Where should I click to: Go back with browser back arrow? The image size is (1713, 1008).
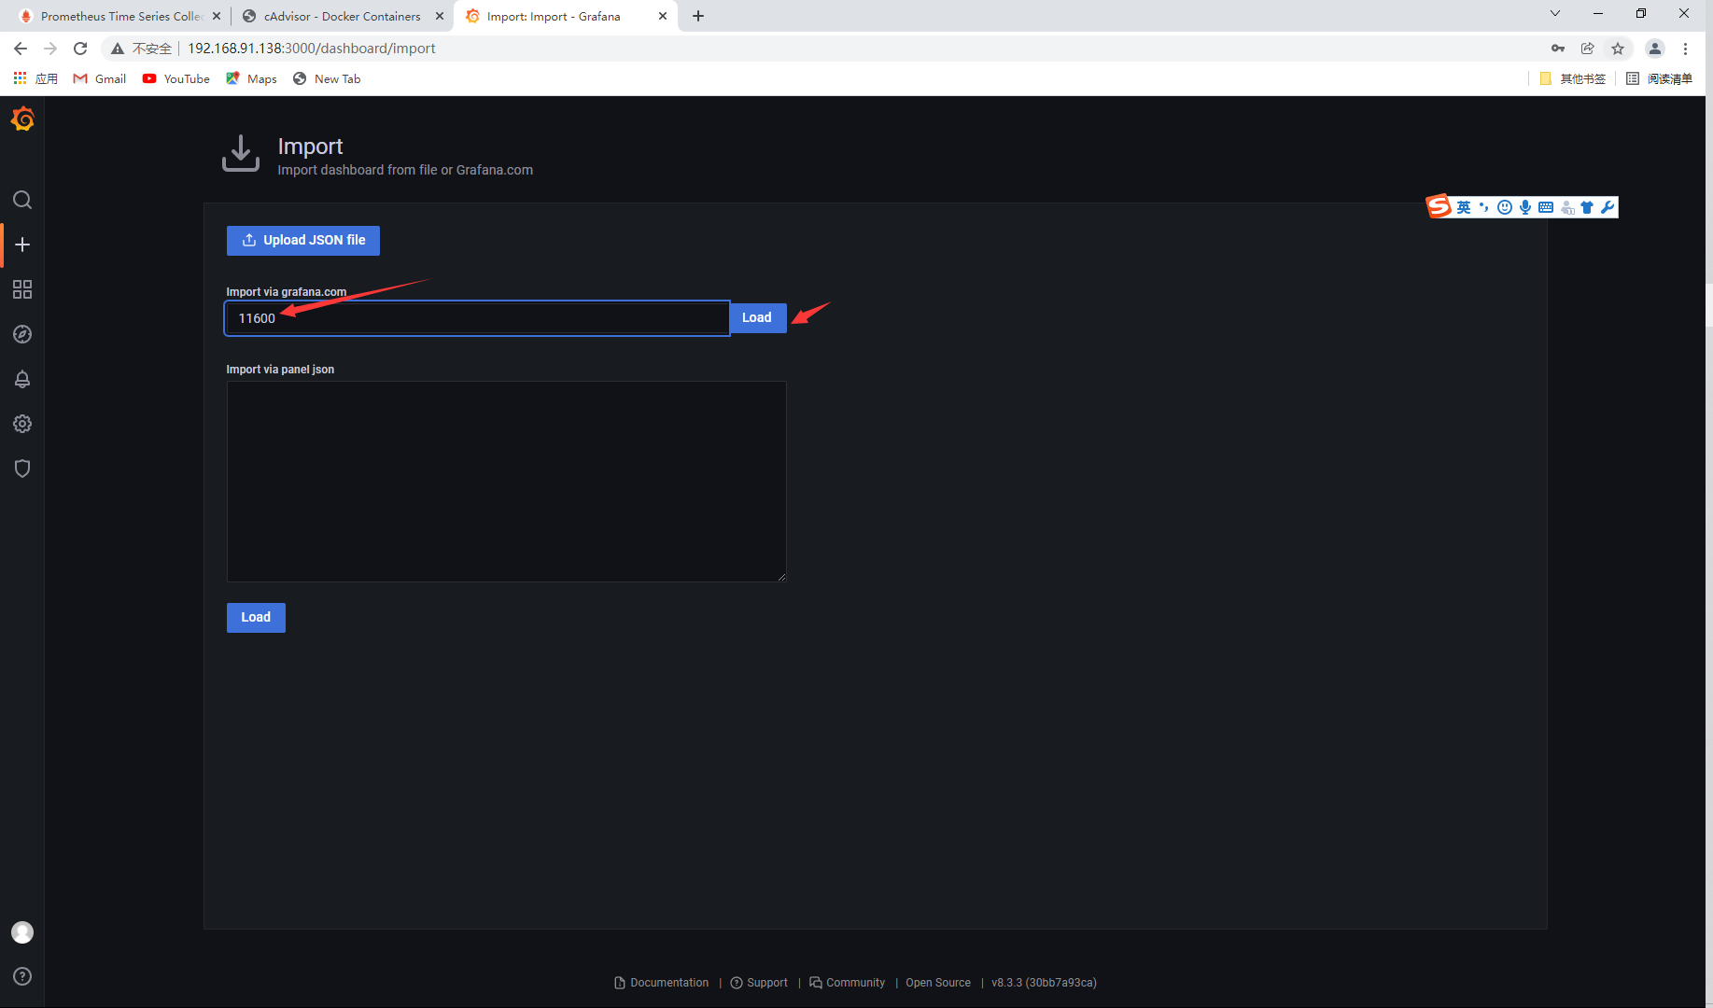21,49
